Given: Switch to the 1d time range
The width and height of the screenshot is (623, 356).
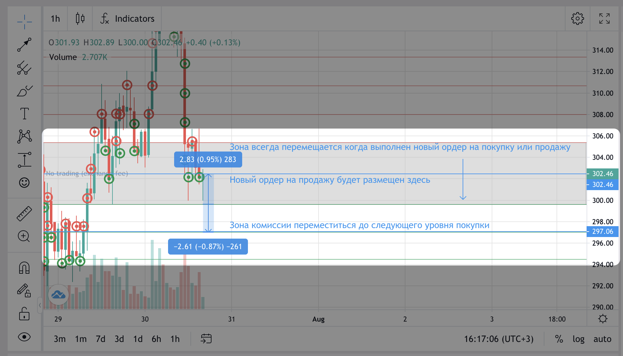Looking at the screenshot, I should 138,339.
